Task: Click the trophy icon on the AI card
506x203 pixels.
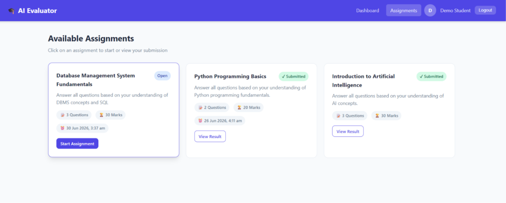Action: coord(377,116)
